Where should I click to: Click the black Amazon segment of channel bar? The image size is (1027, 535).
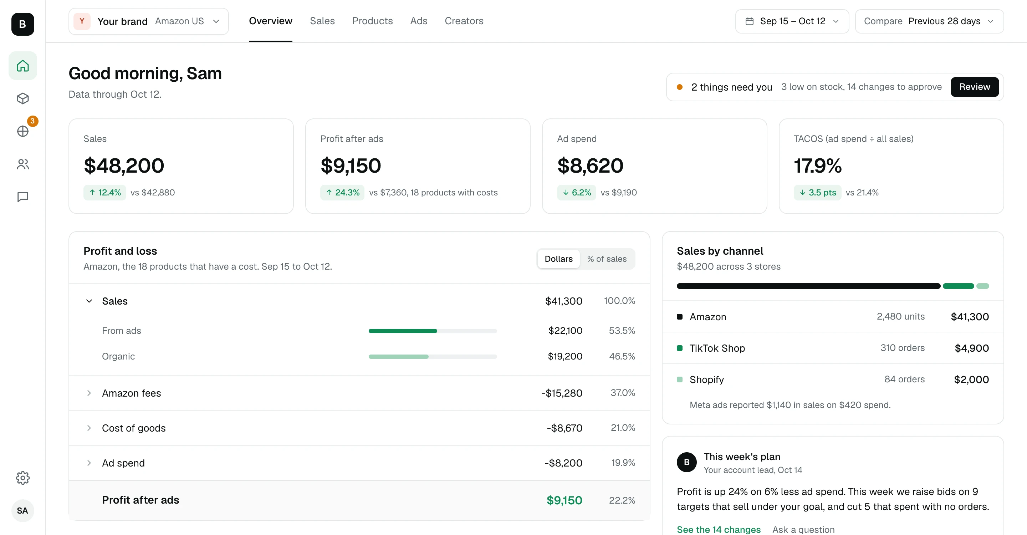pyautogui.click(x=808, y=286)
